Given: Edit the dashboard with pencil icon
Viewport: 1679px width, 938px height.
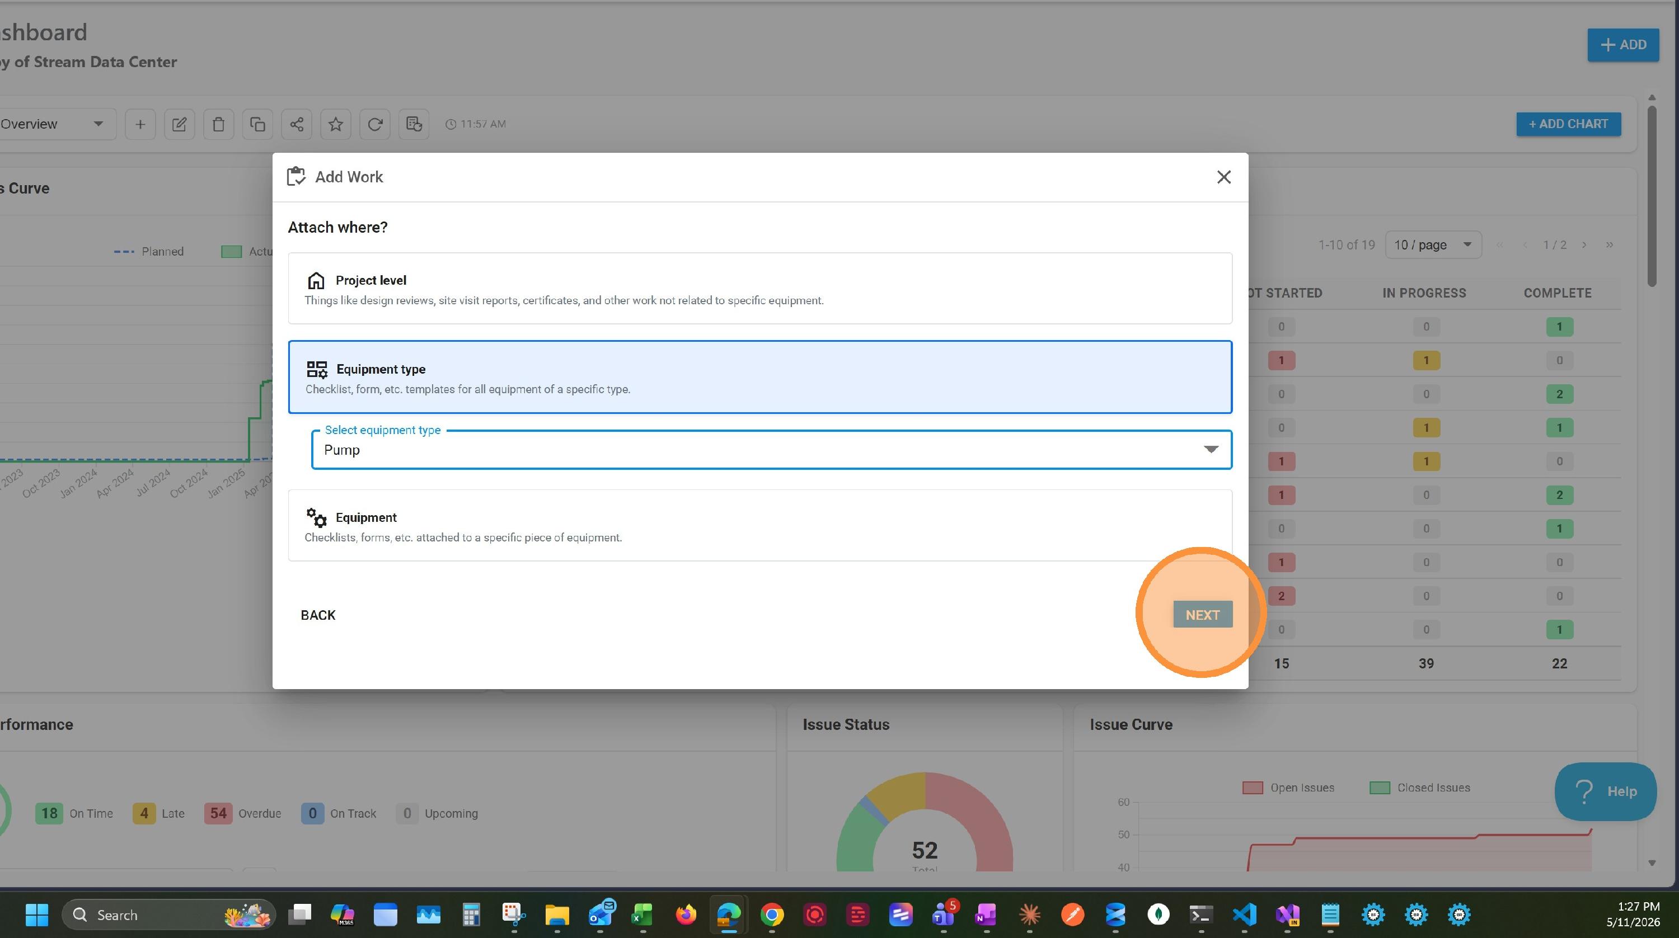Looking at the screenshot, I should click(179, 124).
